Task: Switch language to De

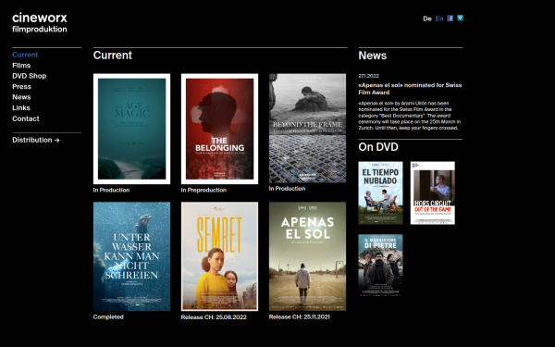Action: 427,19
